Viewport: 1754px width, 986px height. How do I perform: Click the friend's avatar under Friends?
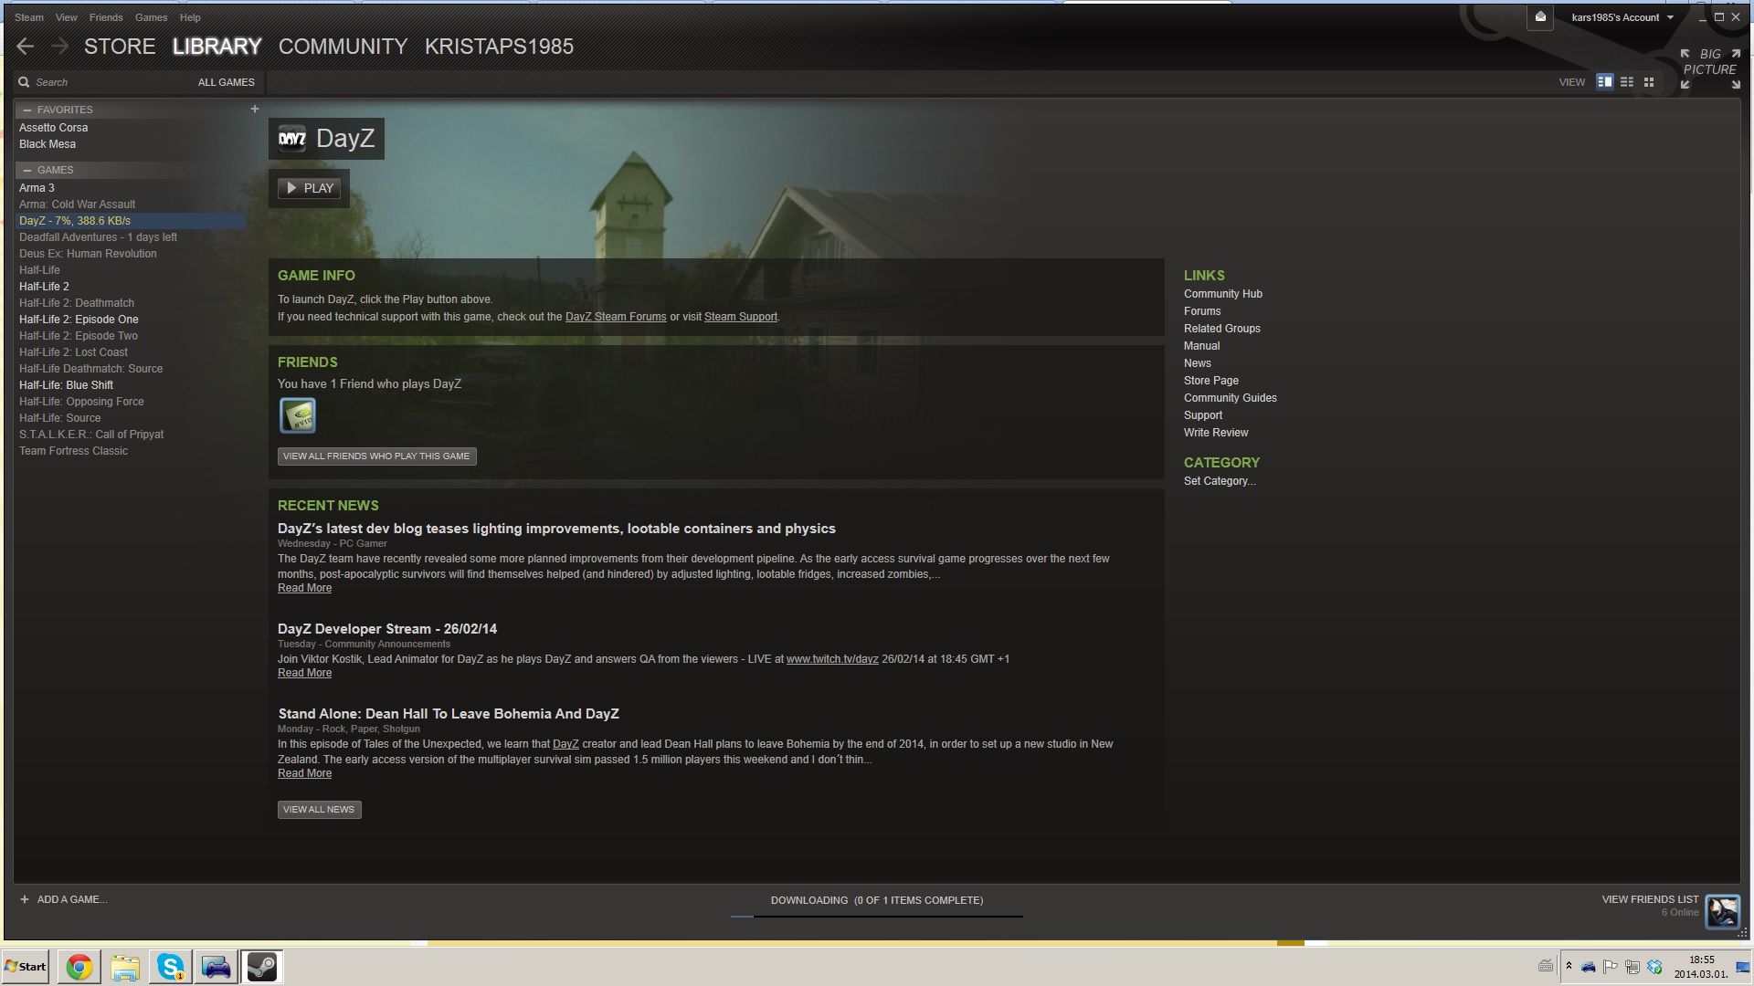pyautogui.click(x=298, y=416)
